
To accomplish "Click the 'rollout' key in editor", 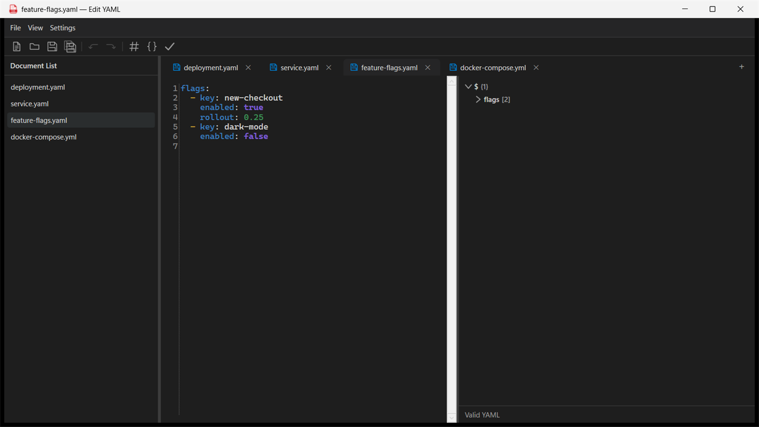I will pos(217,117).
